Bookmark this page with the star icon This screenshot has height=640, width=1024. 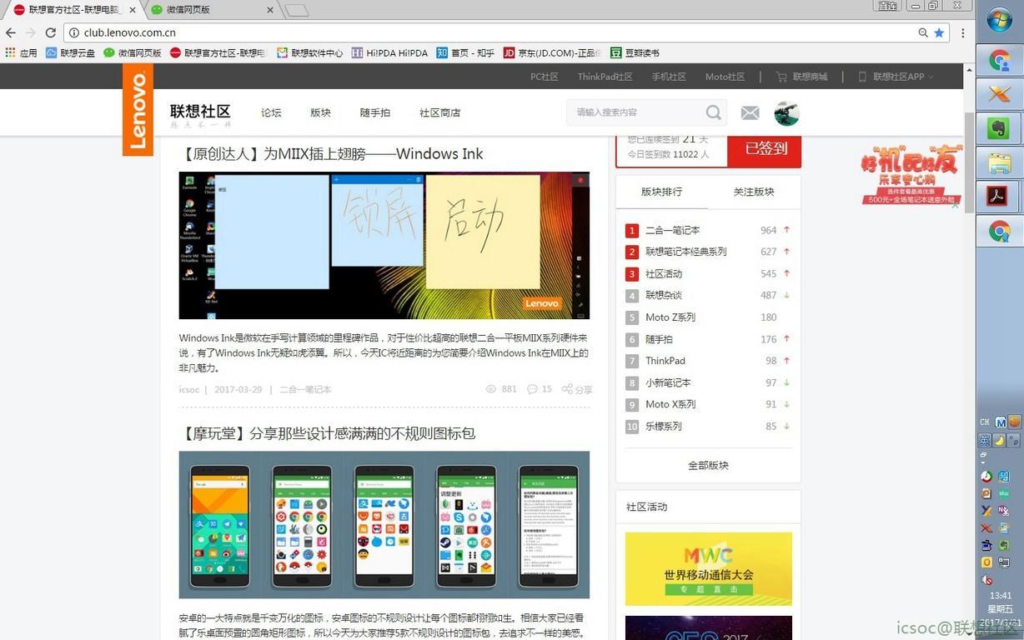click(940, 33)
